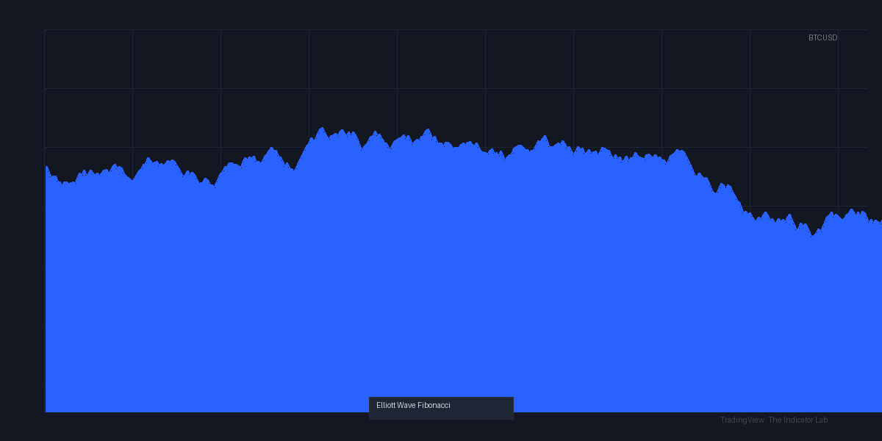Image resolution: width=882 pixels, height=441 pixels.
Task: Click the highest peak of the area chart
Action: 321,129
